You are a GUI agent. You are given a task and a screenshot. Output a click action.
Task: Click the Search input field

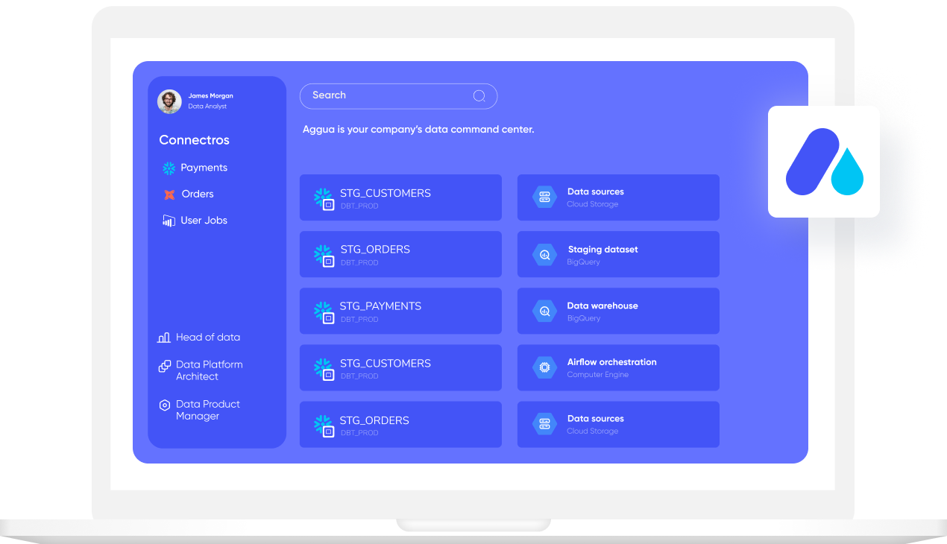398,96
